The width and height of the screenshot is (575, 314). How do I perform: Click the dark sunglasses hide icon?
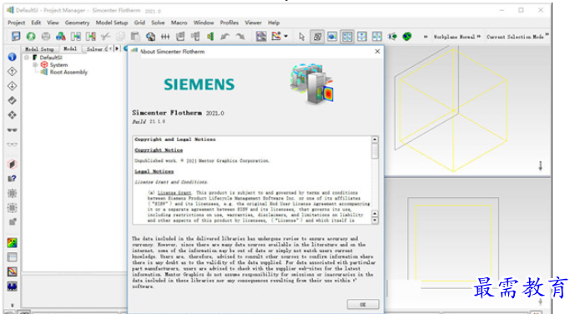pyautogui.click(x=13, y=129)
